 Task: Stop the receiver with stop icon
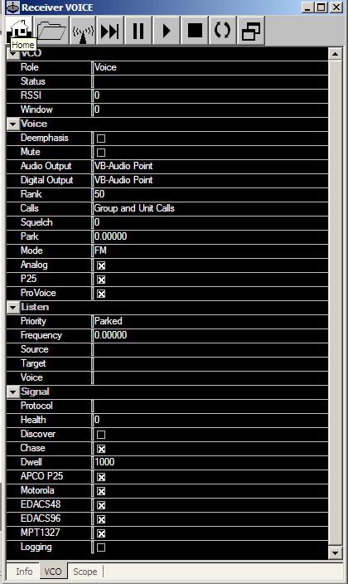pyautogui.click(x=195, y=31)
